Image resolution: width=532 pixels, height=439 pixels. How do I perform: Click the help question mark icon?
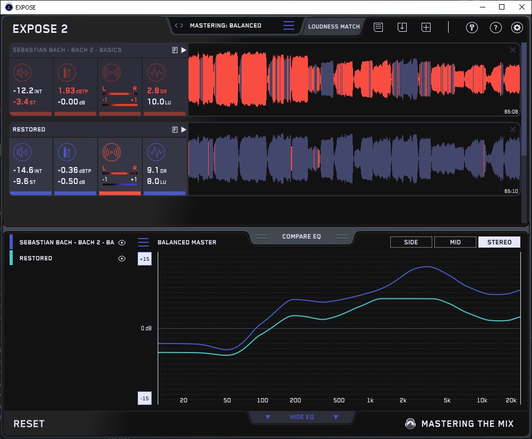(495, 28)
